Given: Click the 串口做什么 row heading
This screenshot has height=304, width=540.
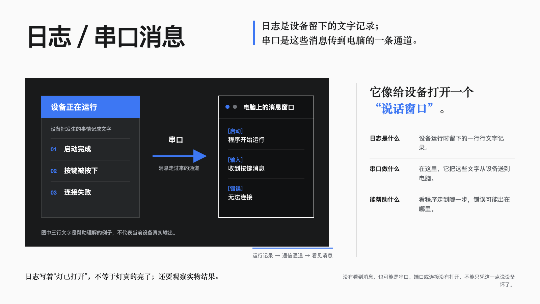Looking at the screenshot, I should point(385,169).
